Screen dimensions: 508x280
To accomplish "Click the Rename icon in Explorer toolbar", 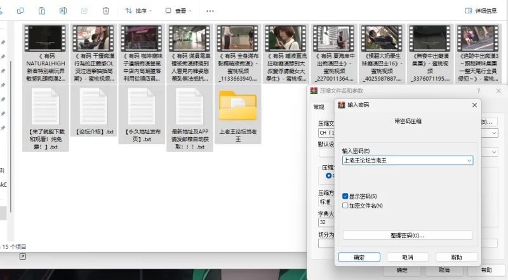I will (x=63, y=11).
